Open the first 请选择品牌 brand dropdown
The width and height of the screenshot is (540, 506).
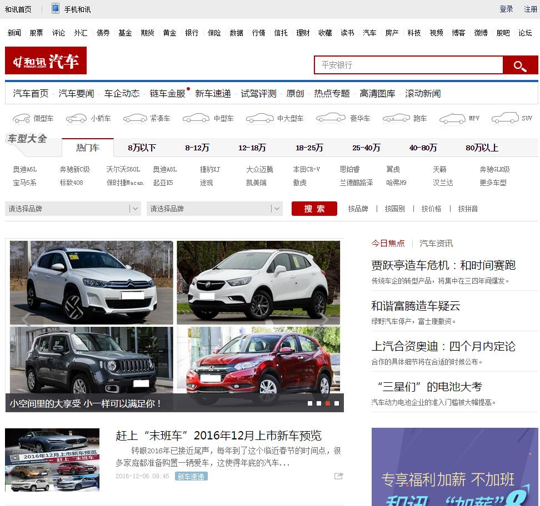coord(73,209)
